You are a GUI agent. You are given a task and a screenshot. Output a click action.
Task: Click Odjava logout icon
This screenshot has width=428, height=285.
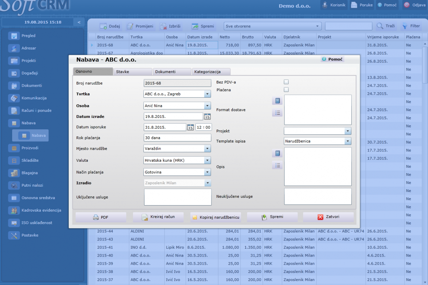407,5
